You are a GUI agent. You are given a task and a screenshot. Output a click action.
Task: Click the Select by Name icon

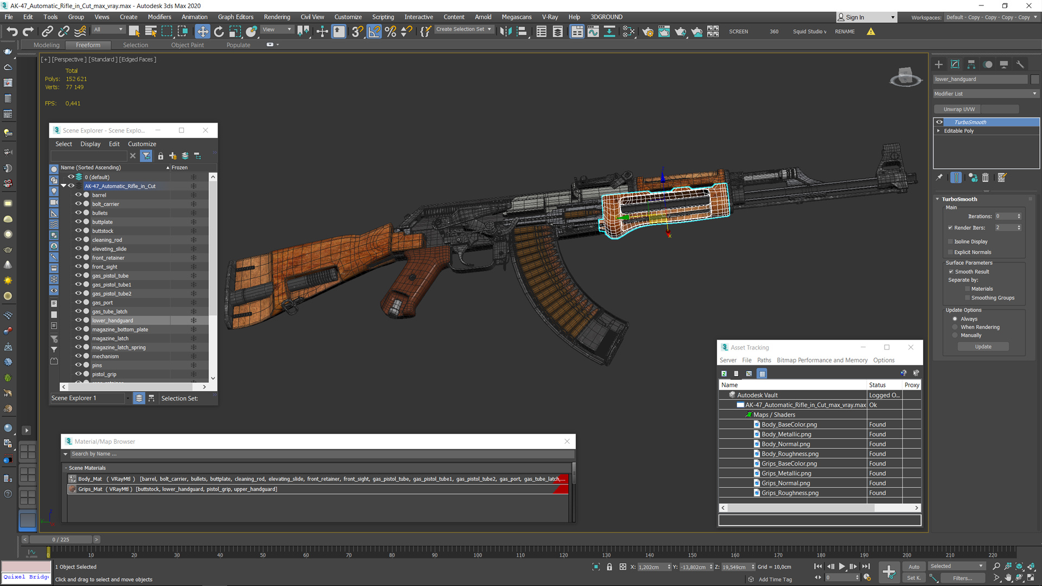click(151, 31)
